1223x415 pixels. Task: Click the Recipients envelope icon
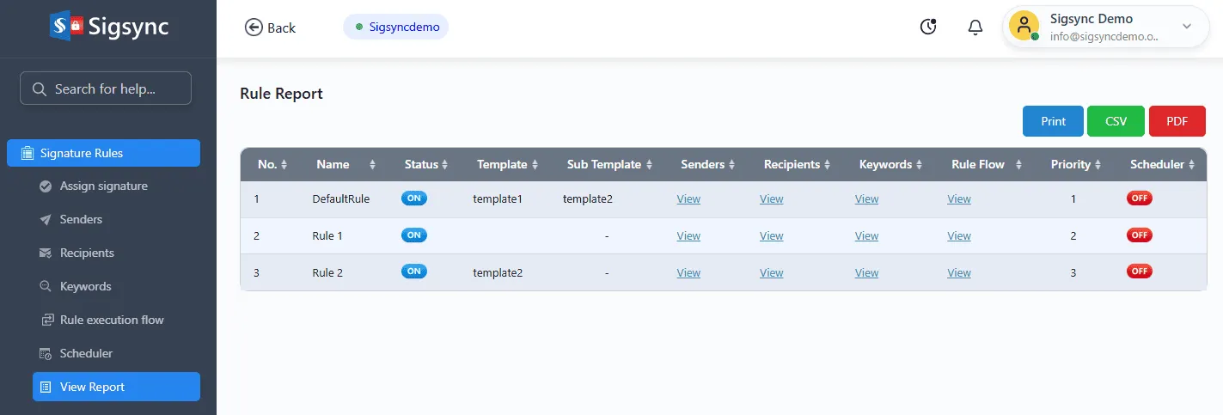(x=46, y=253)
